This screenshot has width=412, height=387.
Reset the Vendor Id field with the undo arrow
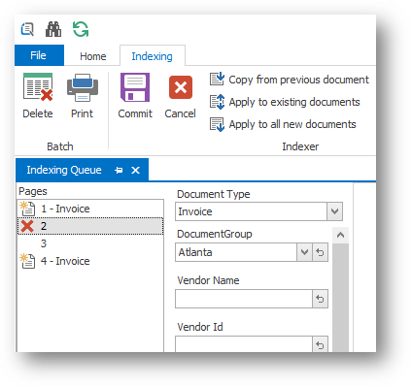(x=320, y=344)
